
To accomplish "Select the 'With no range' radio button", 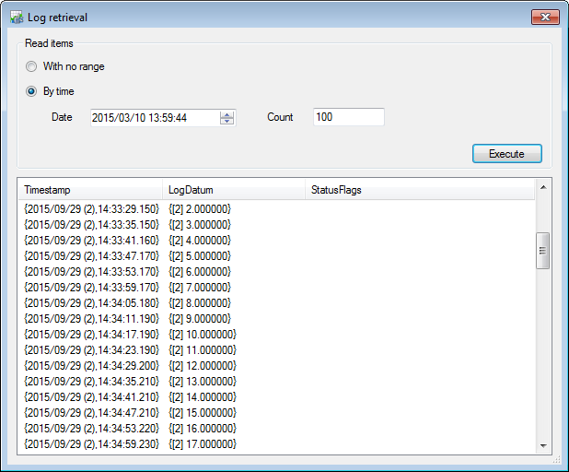I will click(32, 66).
